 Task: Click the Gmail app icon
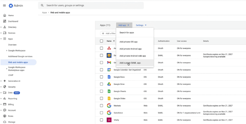(x=109, y=63)
